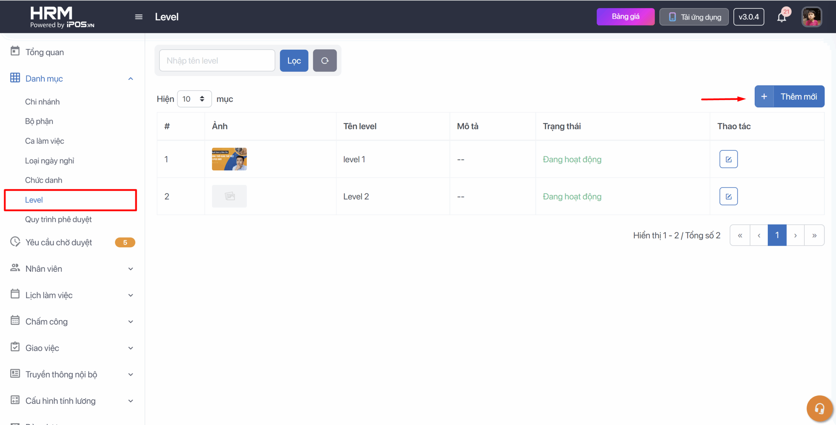Click the level name search field
Image resolution: width=836 pixels, height=425 pixels.
point(217,61)
